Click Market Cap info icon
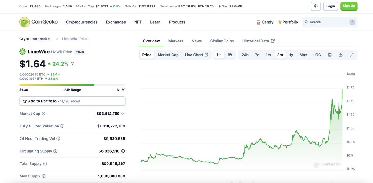This screenshot has height=183, width=373. tap(44, 114)
